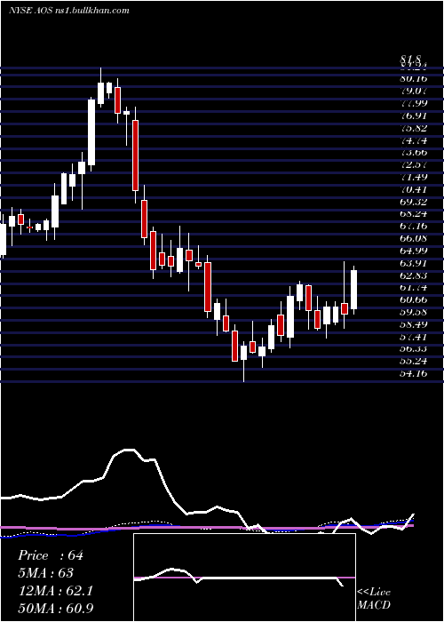Click the 74.74 price axis label

[414, 140]
